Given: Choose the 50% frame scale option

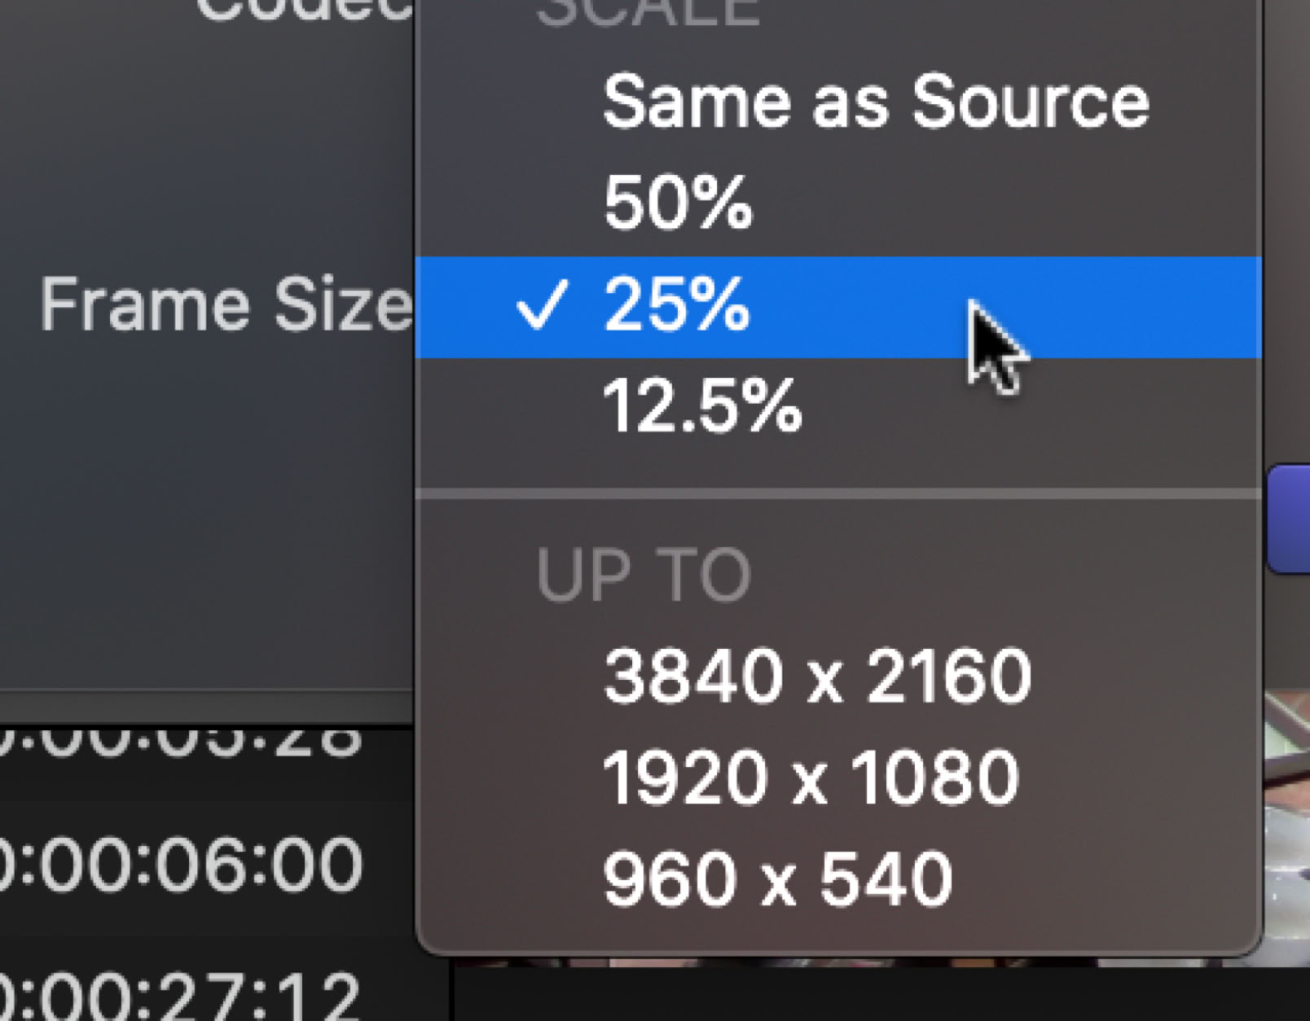Looking at the screenshot, I should [x=677, y=204].
